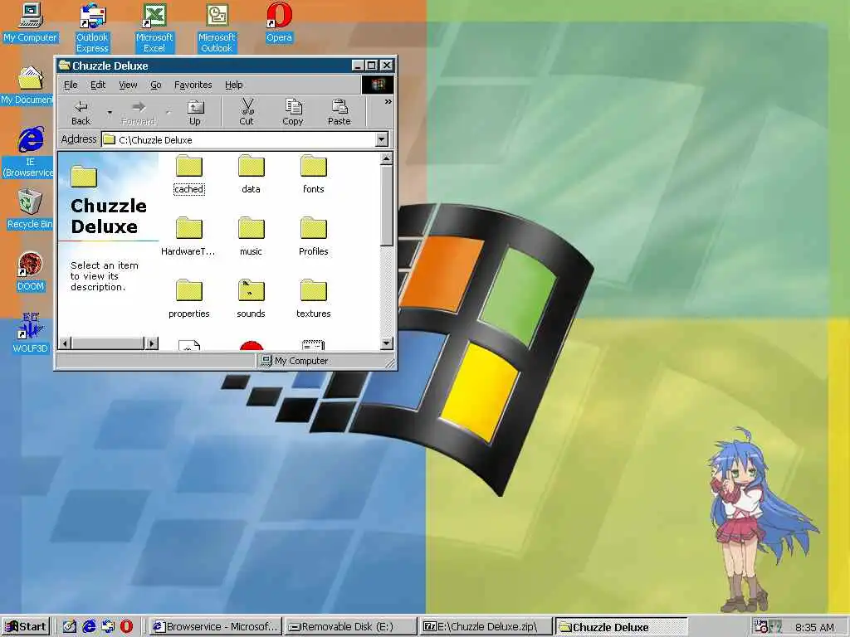
Task: Select the IE (Browservice) desktop icon
Action: pyautogui.click(x=28, y=153)
